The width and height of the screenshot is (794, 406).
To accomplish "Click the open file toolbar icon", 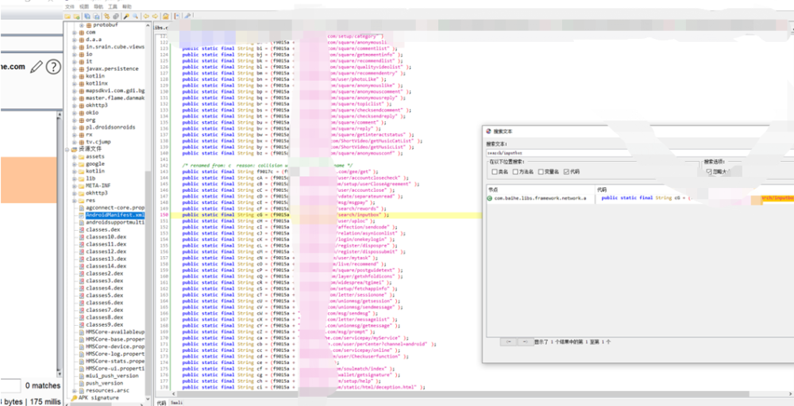I will tap(68, 16).
